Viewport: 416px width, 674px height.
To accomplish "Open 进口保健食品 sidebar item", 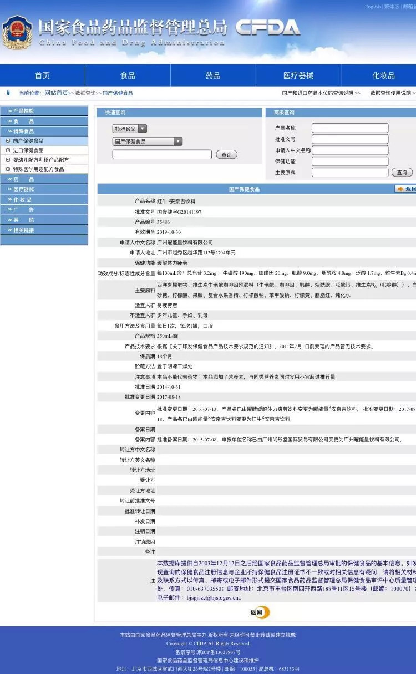I will (x=28, y=150).
